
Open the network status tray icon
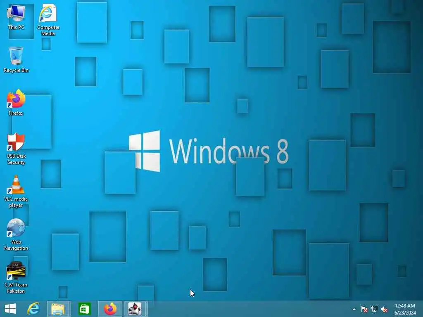(x=374, y=309)
